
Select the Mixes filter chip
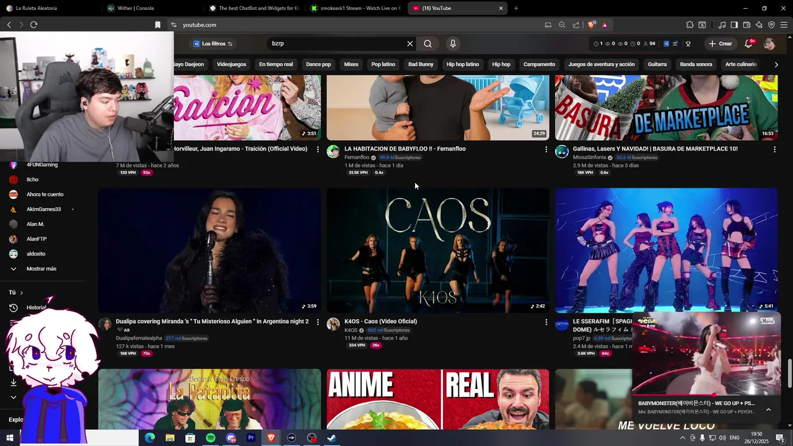[351, 64]
